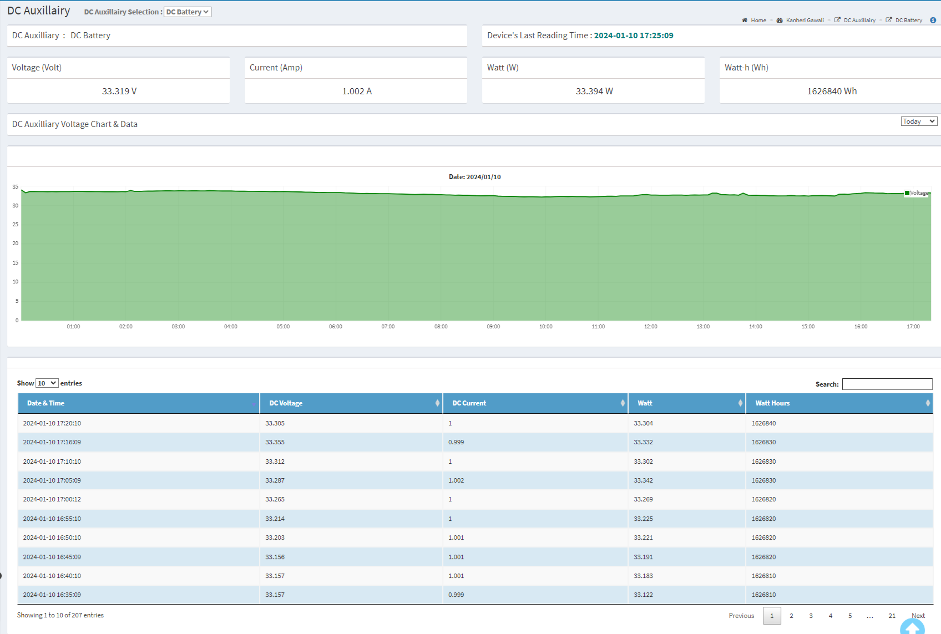Open the Show entries count dropdown

click(x=47, y=383)
